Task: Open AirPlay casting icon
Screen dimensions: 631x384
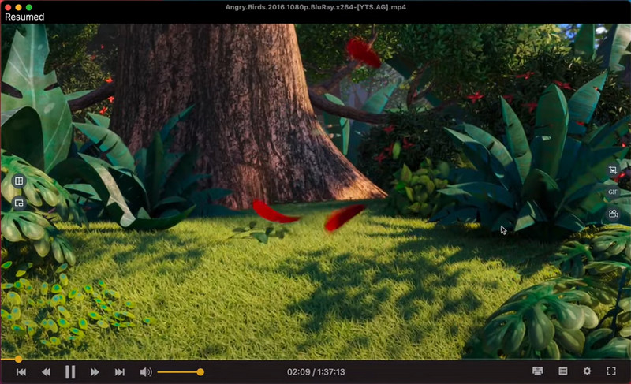Action: pos(538,371)
